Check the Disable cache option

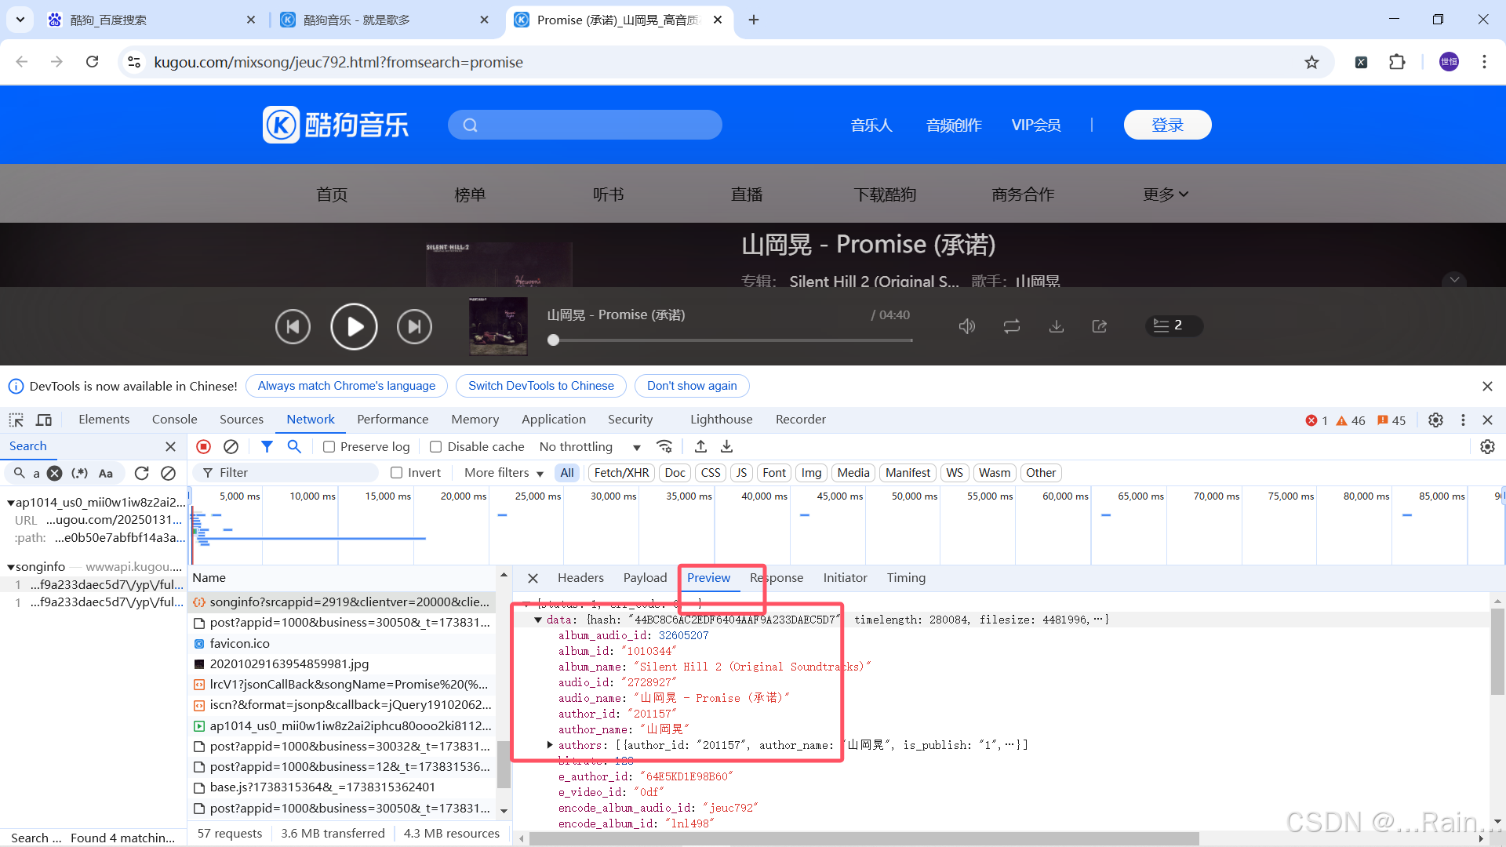[436, 447]
